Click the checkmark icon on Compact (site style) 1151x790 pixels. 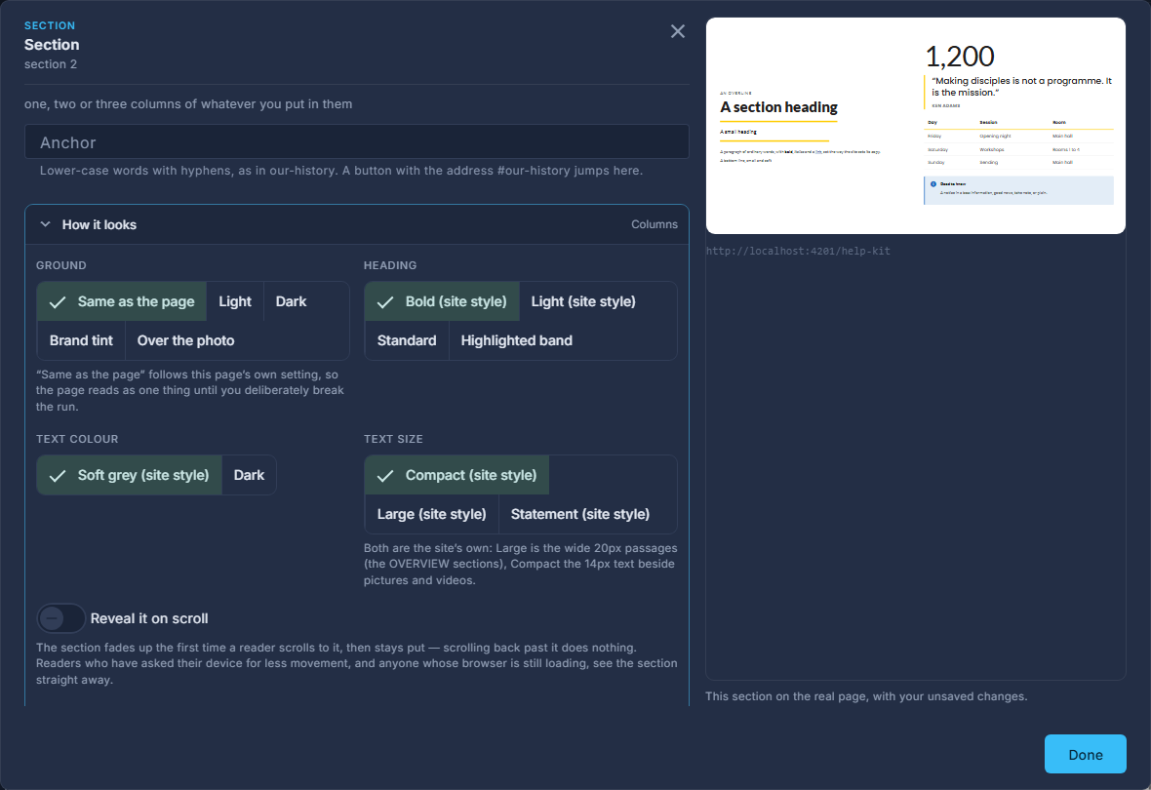click(x=385, y=476)
